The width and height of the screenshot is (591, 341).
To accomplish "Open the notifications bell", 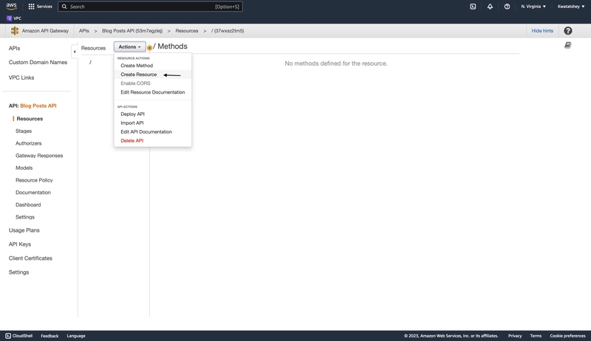I will (x=490, y=7).
